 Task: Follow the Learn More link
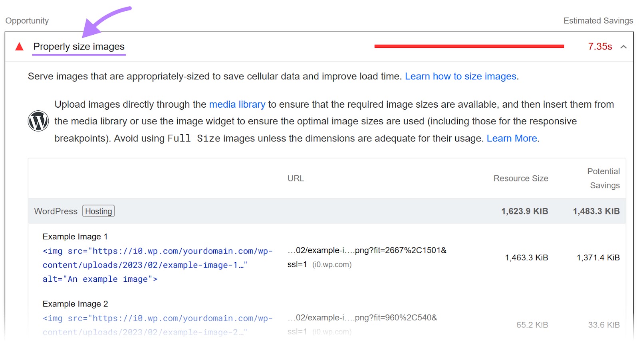click(x=512, y=138)
